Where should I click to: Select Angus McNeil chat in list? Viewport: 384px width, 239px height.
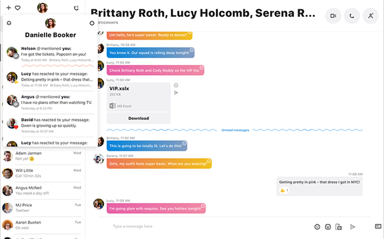coord(42,190)
